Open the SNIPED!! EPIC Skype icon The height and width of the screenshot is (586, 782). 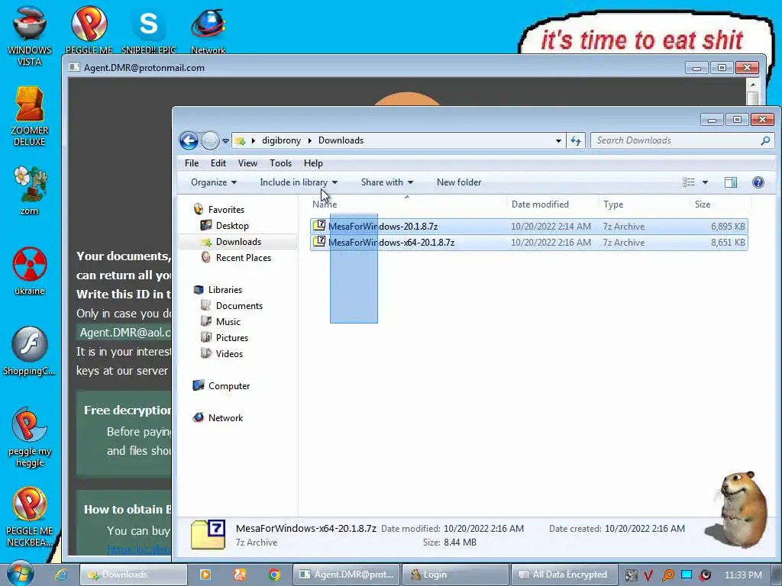tap(149, 30)
